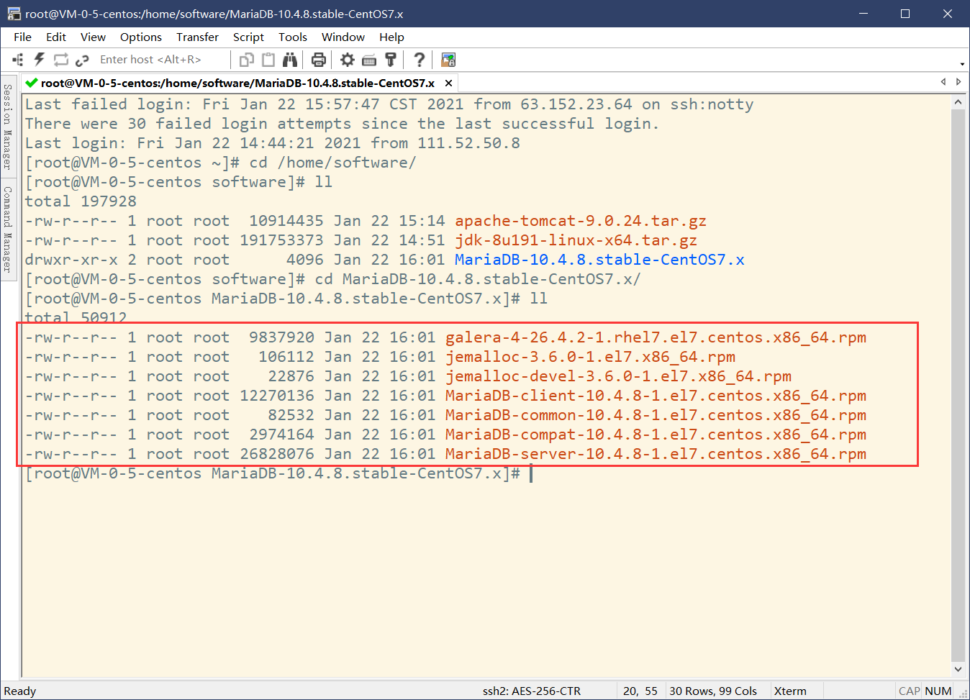Expand the Command Manager side panel
Viewport: 970px width, 700px height.
click(x=8, y=229)
